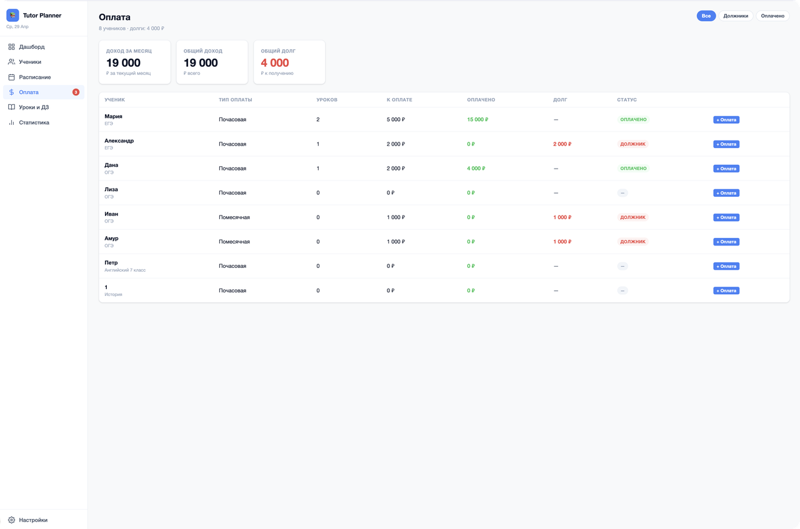Click Мария's Оплачено status badge
The height and width of the screenshot is (529, 800).
point(633,119)
